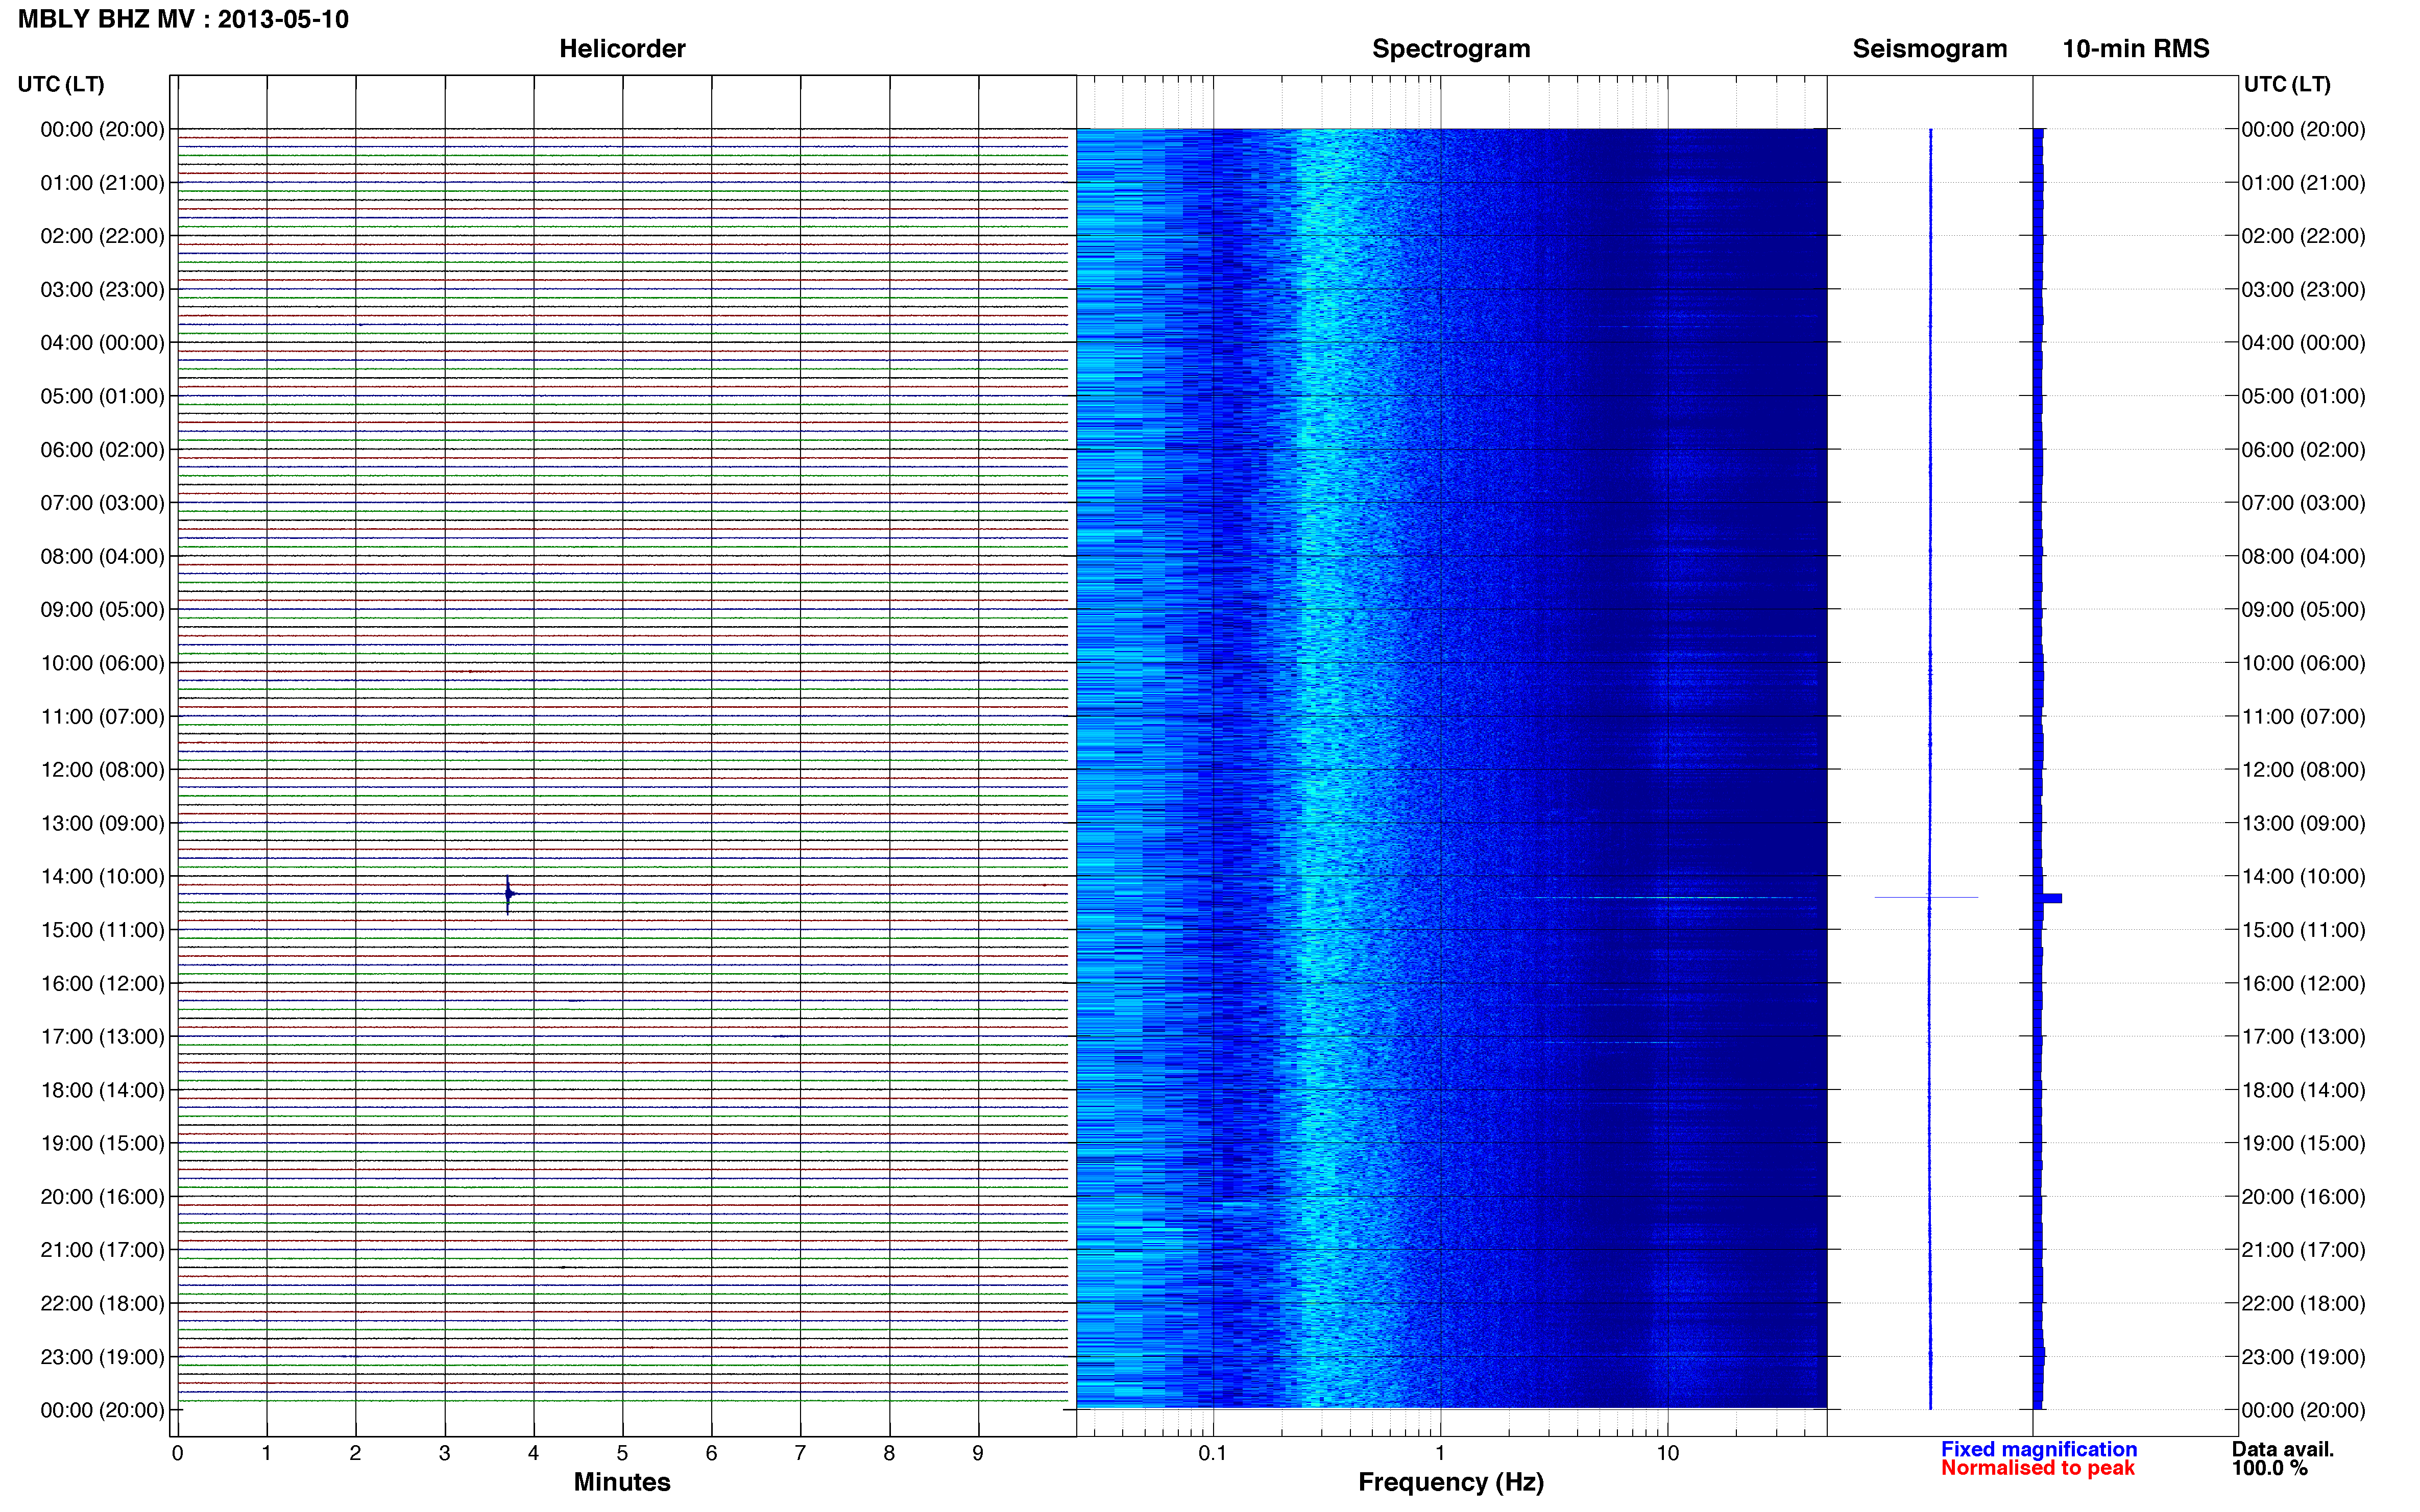The width and height of the screenshot is (2420, 1512).
Task: Click the seismic event spike on the helicorder
Action: tap(508, 894)
